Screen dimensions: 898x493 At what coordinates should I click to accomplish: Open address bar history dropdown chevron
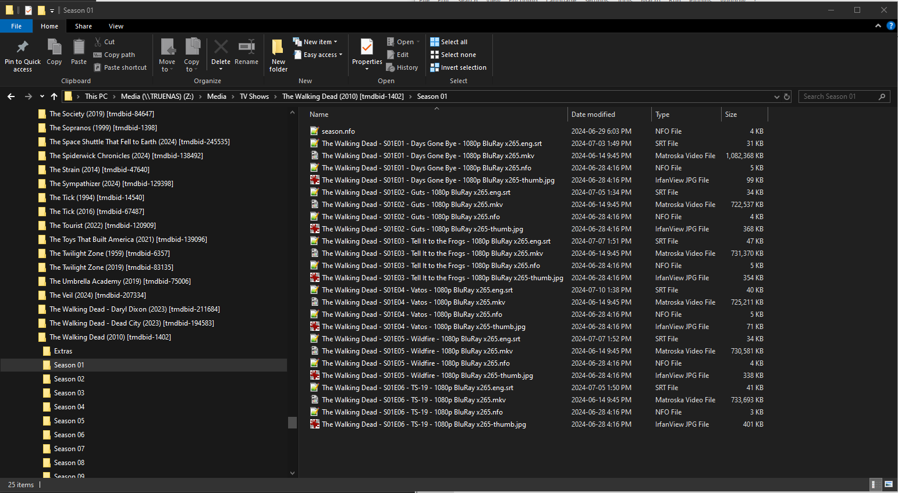tap(776, 97)
